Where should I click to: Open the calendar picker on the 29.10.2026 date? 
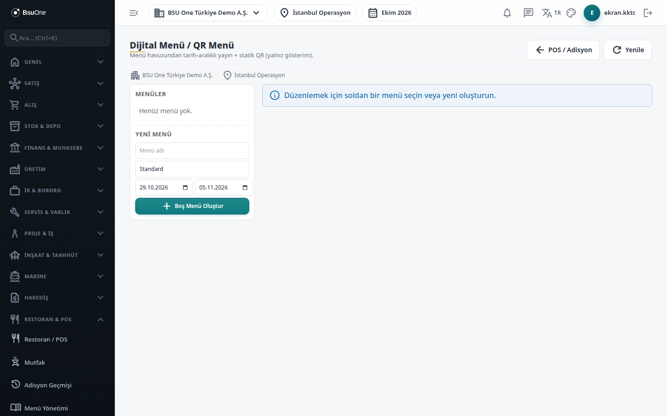pyautogui.click(x=185, y=188)
